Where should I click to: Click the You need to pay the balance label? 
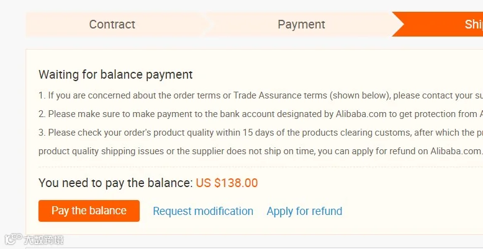115,183
